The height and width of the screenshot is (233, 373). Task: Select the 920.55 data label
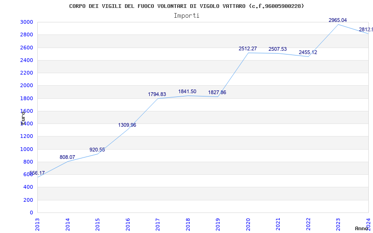click(97, 150)
